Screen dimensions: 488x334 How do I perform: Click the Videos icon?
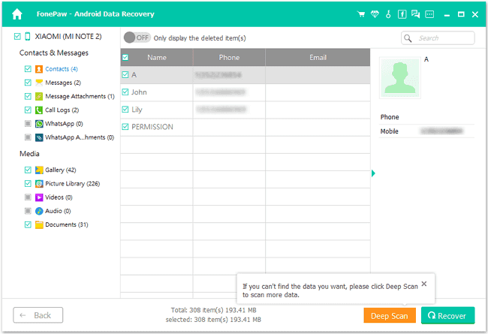[x=39, y=197]
